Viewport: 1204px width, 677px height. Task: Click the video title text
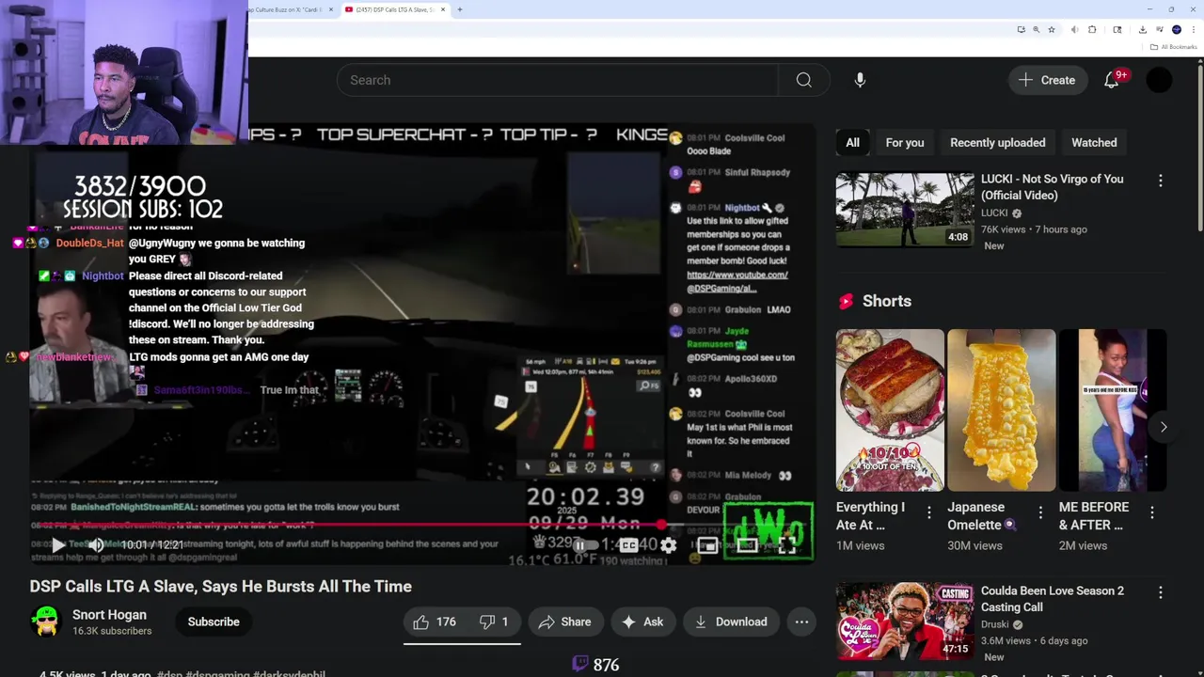(221, 587)
